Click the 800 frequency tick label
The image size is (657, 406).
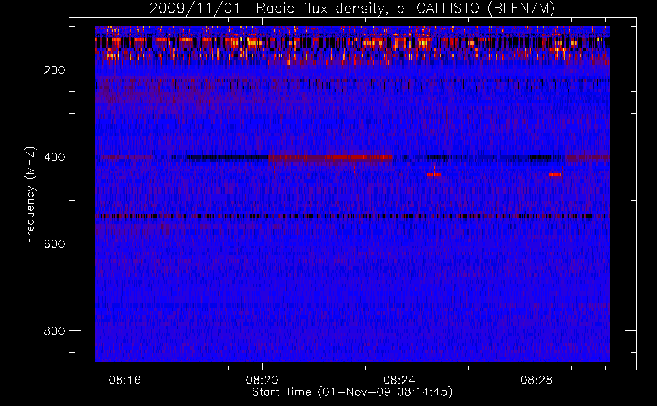point(54,331)
